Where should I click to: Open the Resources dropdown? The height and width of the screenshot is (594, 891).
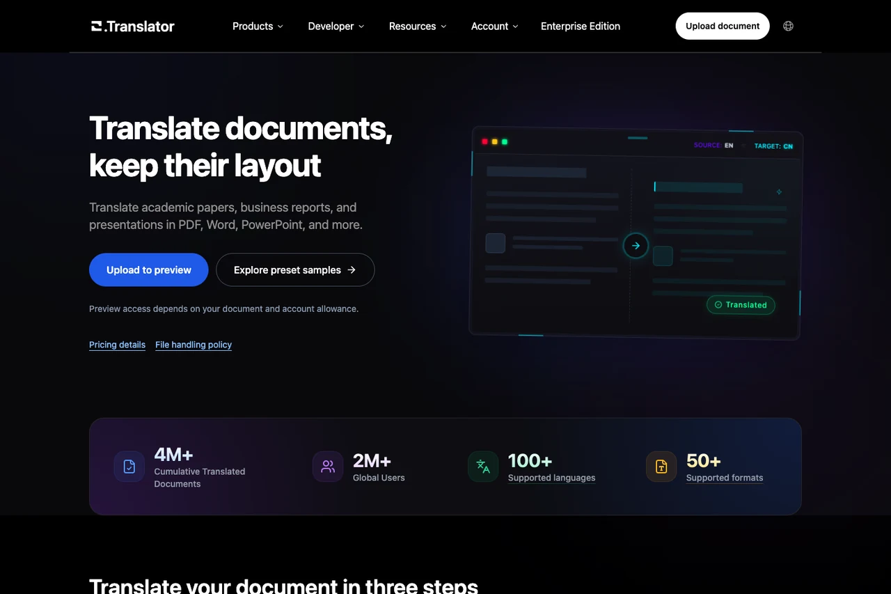[418, 26]
